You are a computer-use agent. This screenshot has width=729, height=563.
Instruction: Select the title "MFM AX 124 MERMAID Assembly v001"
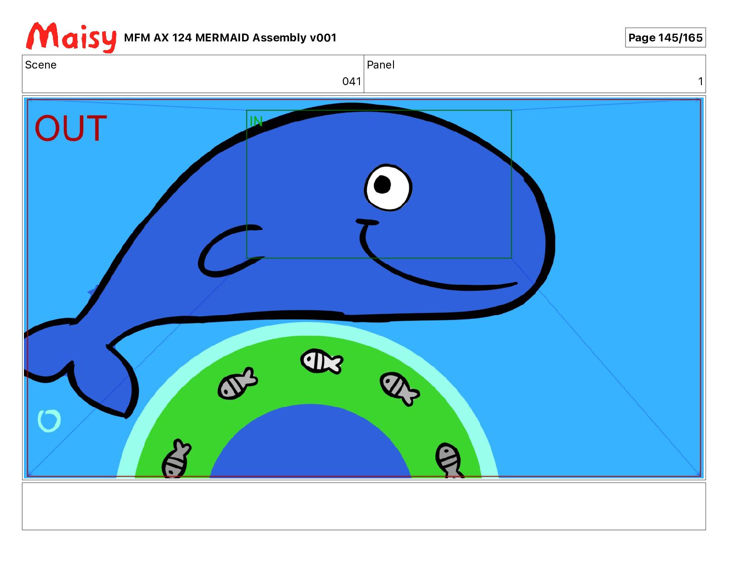pos(230,38)
